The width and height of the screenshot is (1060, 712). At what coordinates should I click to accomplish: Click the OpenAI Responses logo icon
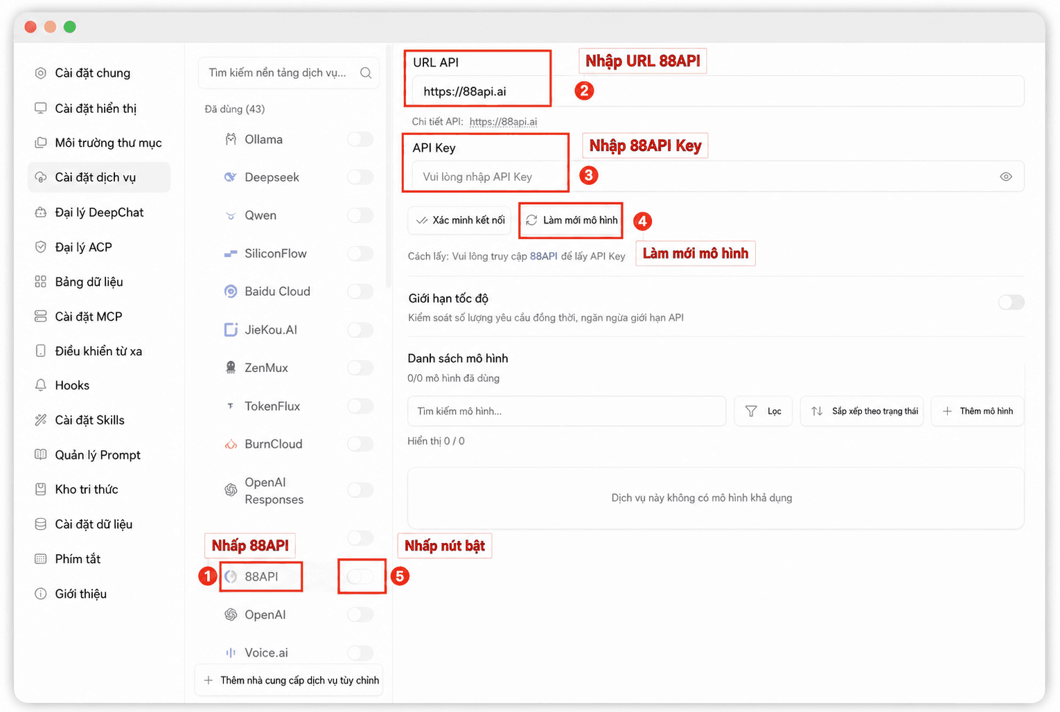(x=231, y=490)
